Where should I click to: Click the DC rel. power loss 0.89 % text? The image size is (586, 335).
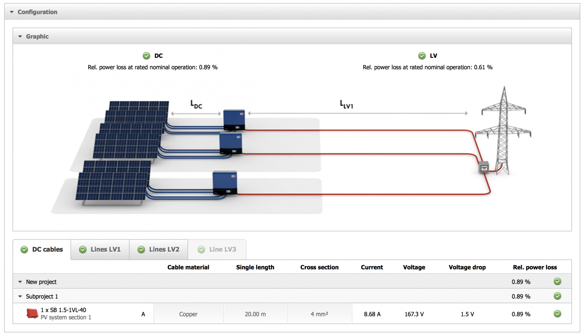tap(153, 67)
